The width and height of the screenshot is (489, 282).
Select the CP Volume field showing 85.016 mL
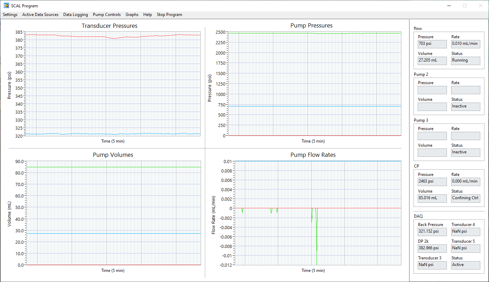(x=432, y=198)
